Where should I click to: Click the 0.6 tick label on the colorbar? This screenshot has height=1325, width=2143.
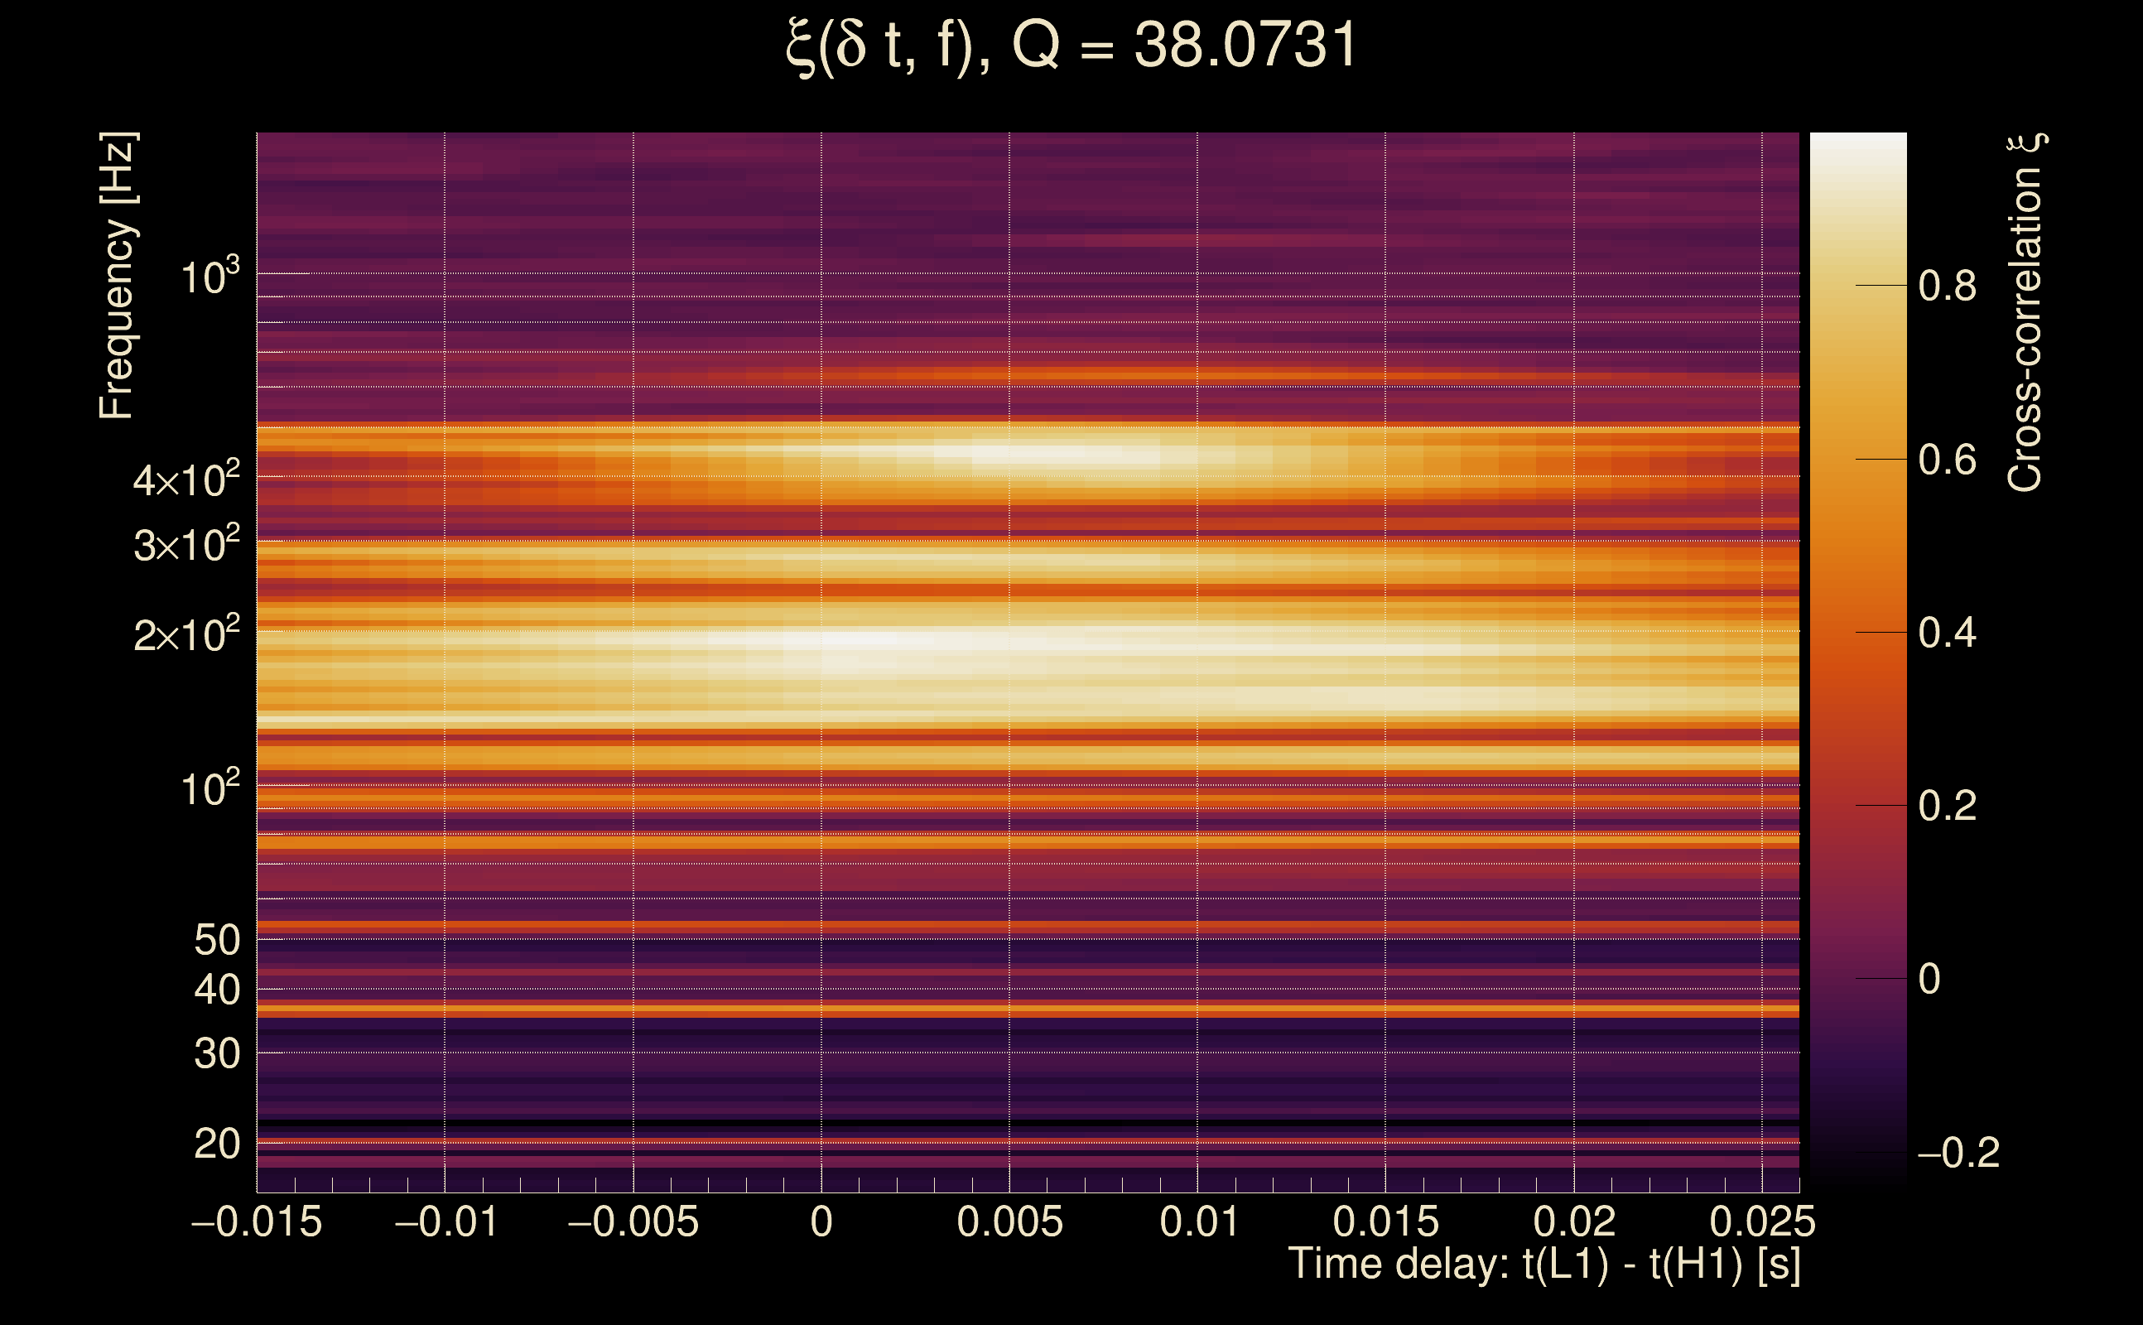point(1947,460)
